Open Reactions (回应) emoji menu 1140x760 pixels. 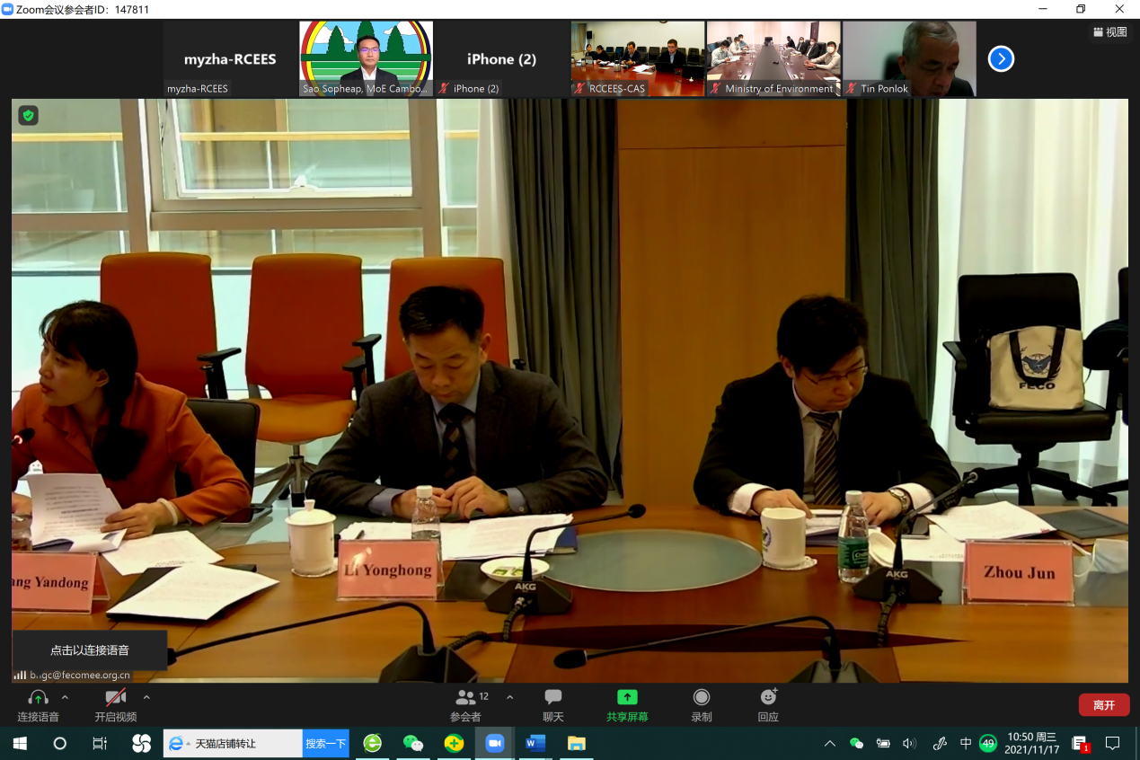768,704
